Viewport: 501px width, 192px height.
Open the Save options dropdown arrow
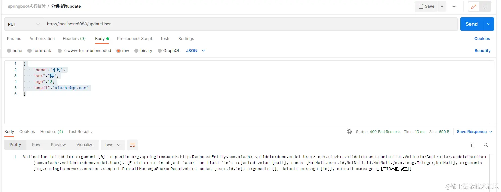(x=442, y=6)
